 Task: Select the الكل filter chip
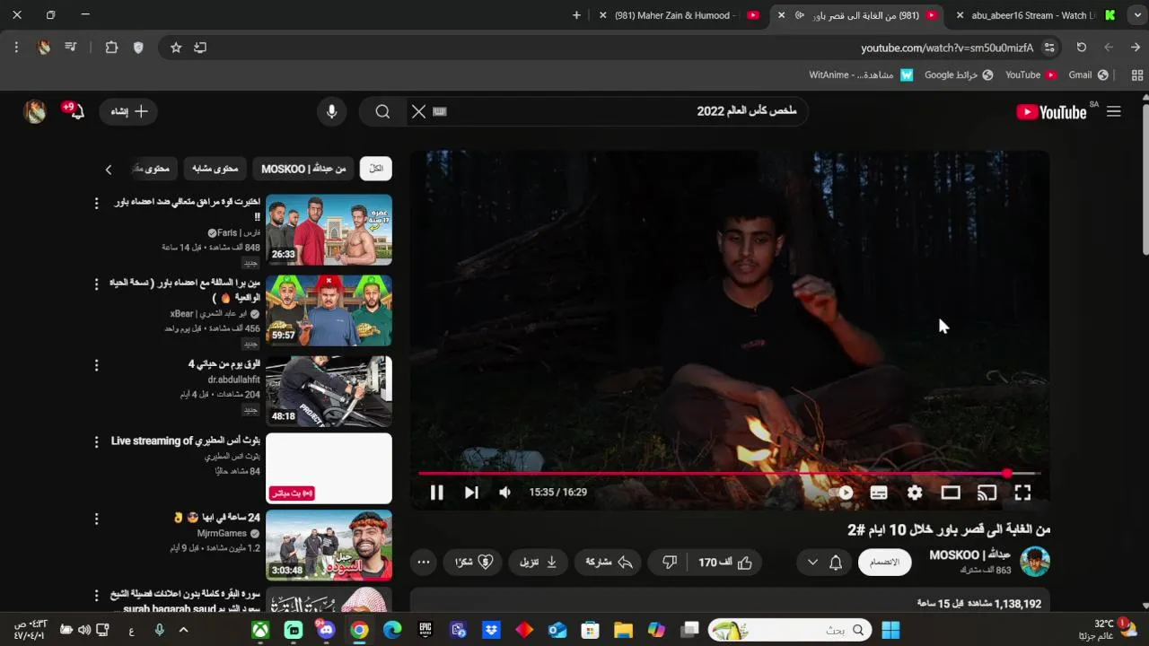[376, 169]
